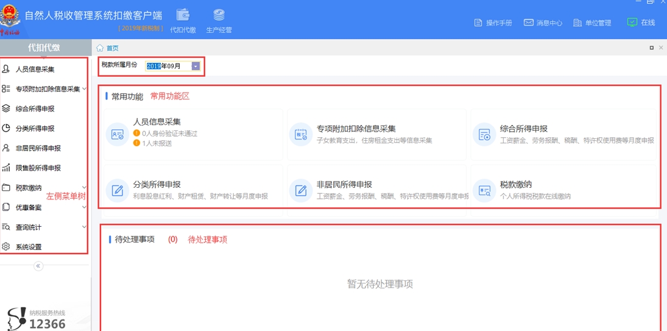The width and height of the screenshot is (667, 331).
Task: Click the 优惠备案 document icon in sidebar
Action: pos(6,207)
